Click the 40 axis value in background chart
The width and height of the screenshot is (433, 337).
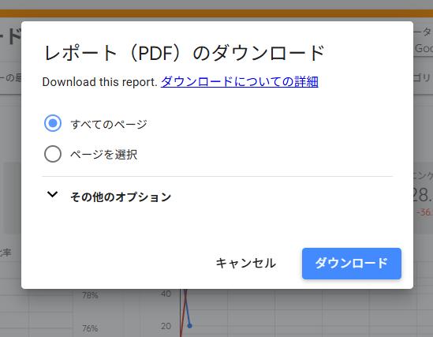click(x=166, y=294)
